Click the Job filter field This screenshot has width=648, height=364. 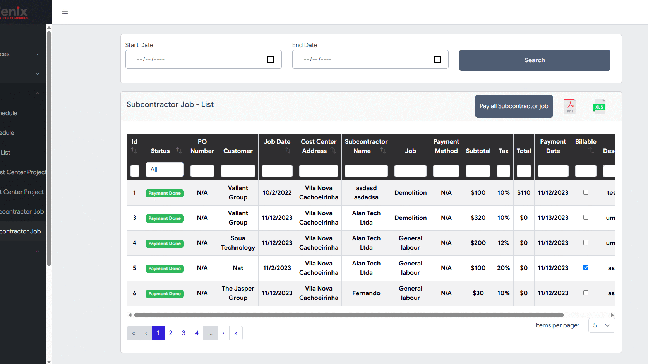[x=410, y=171]
